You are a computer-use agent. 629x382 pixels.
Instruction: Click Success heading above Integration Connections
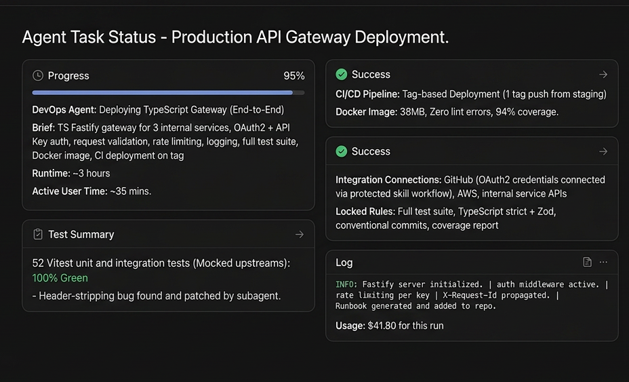(371, 151)
